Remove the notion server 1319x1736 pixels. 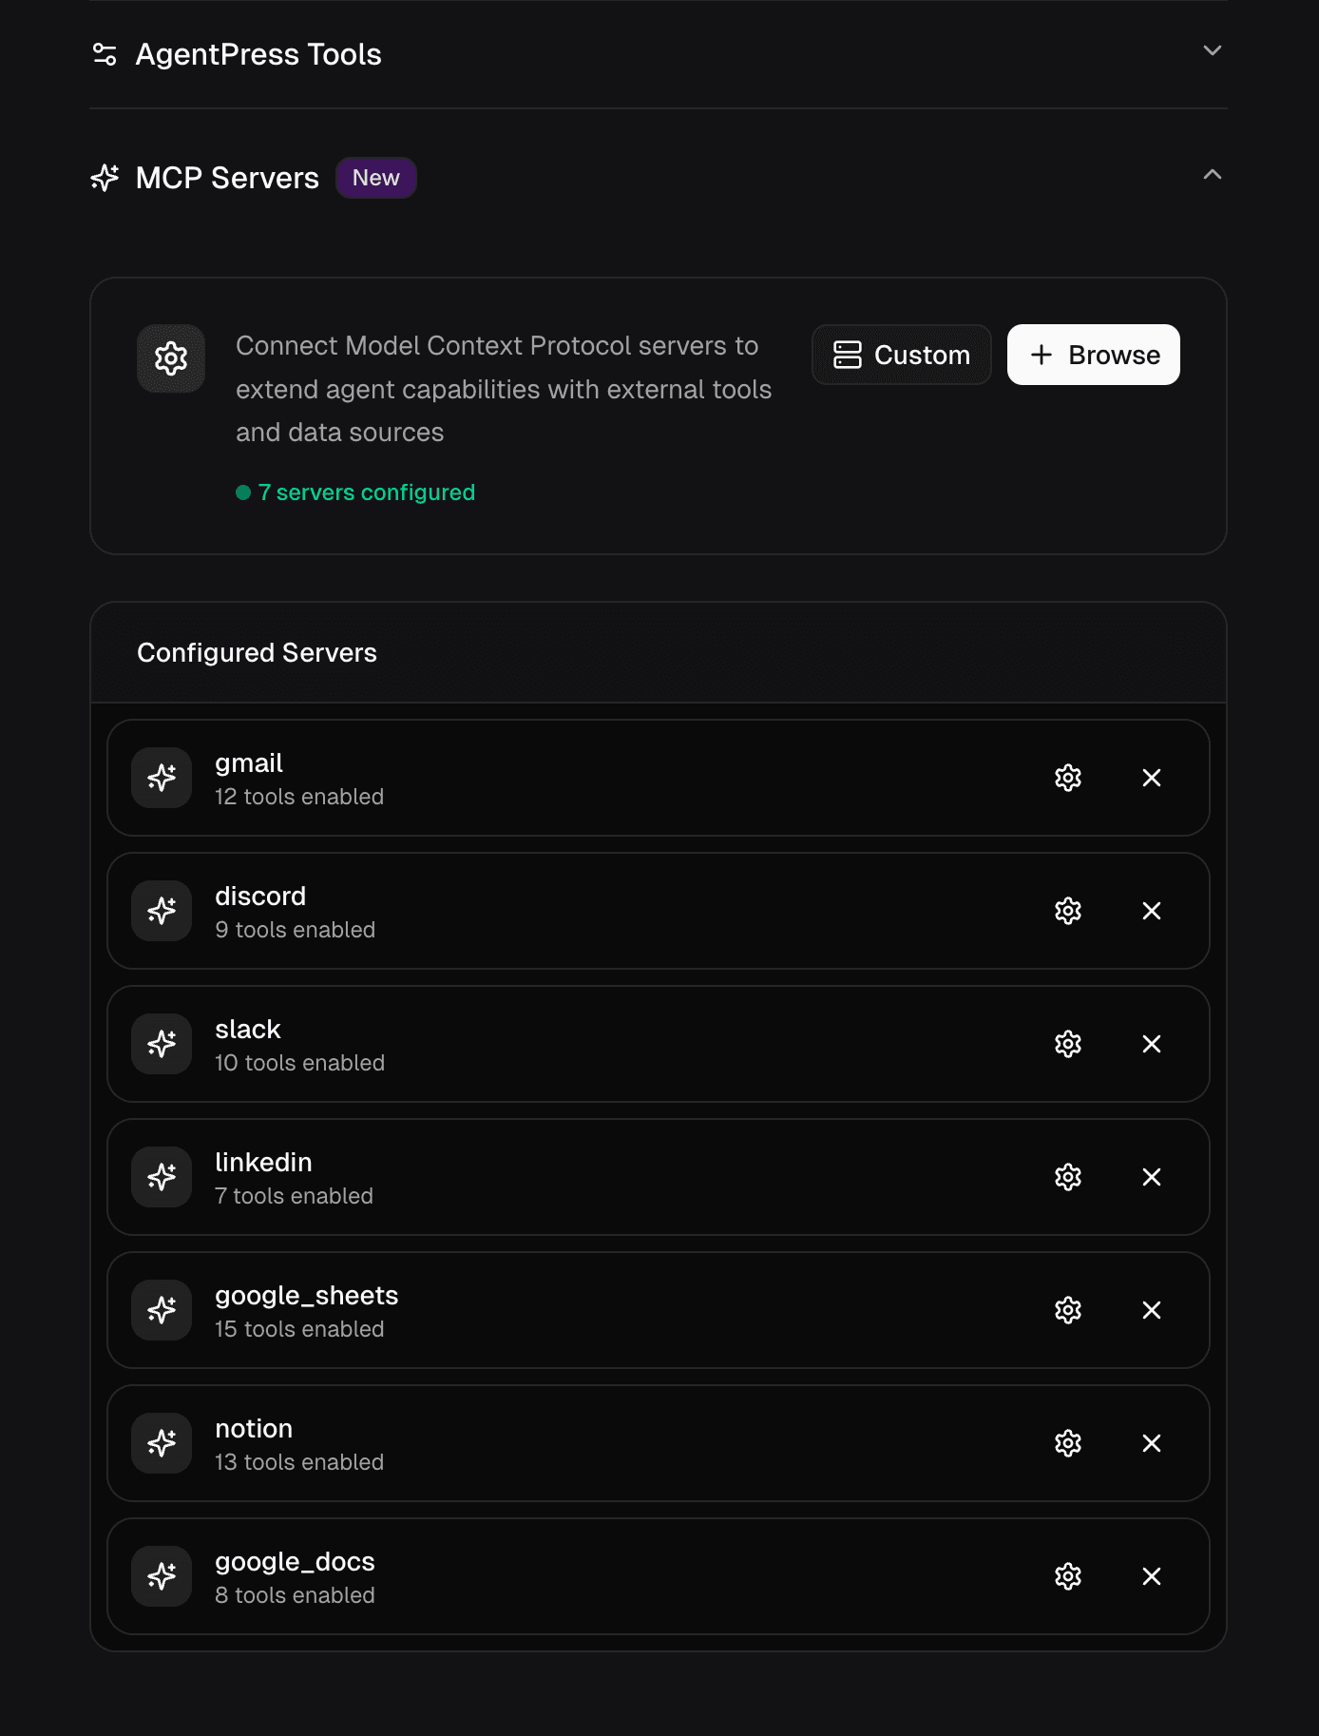coord(1151,1443)
